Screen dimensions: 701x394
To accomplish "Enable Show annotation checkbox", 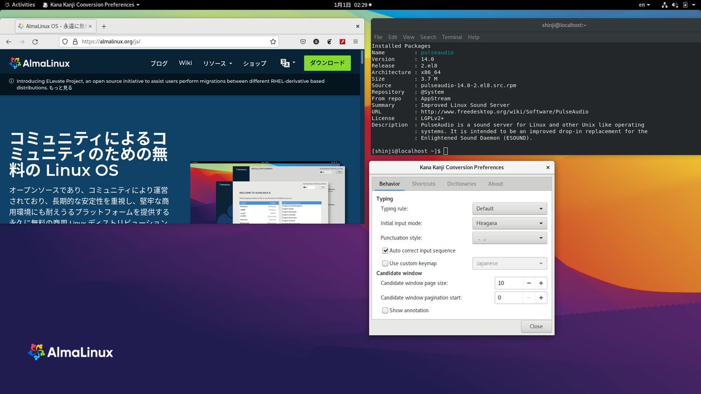I will click(x=386, y=311).
